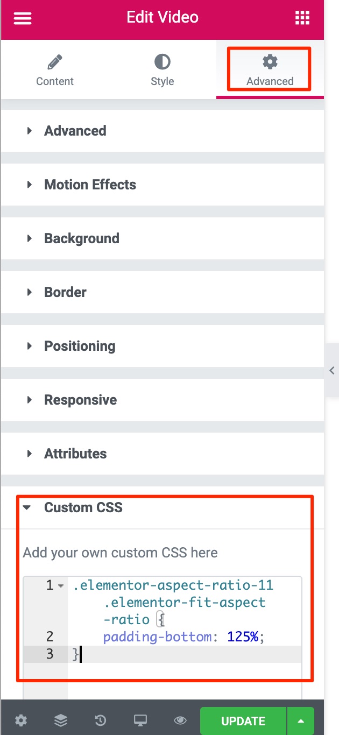The height and width of the screenshot is (735, 339).
Task: Expand the Motion Effects section
Action: [90, 185]
